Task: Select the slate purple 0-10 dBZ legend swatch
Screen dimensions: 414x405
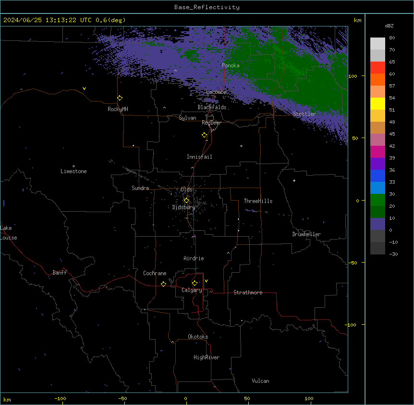Action: 377,224
